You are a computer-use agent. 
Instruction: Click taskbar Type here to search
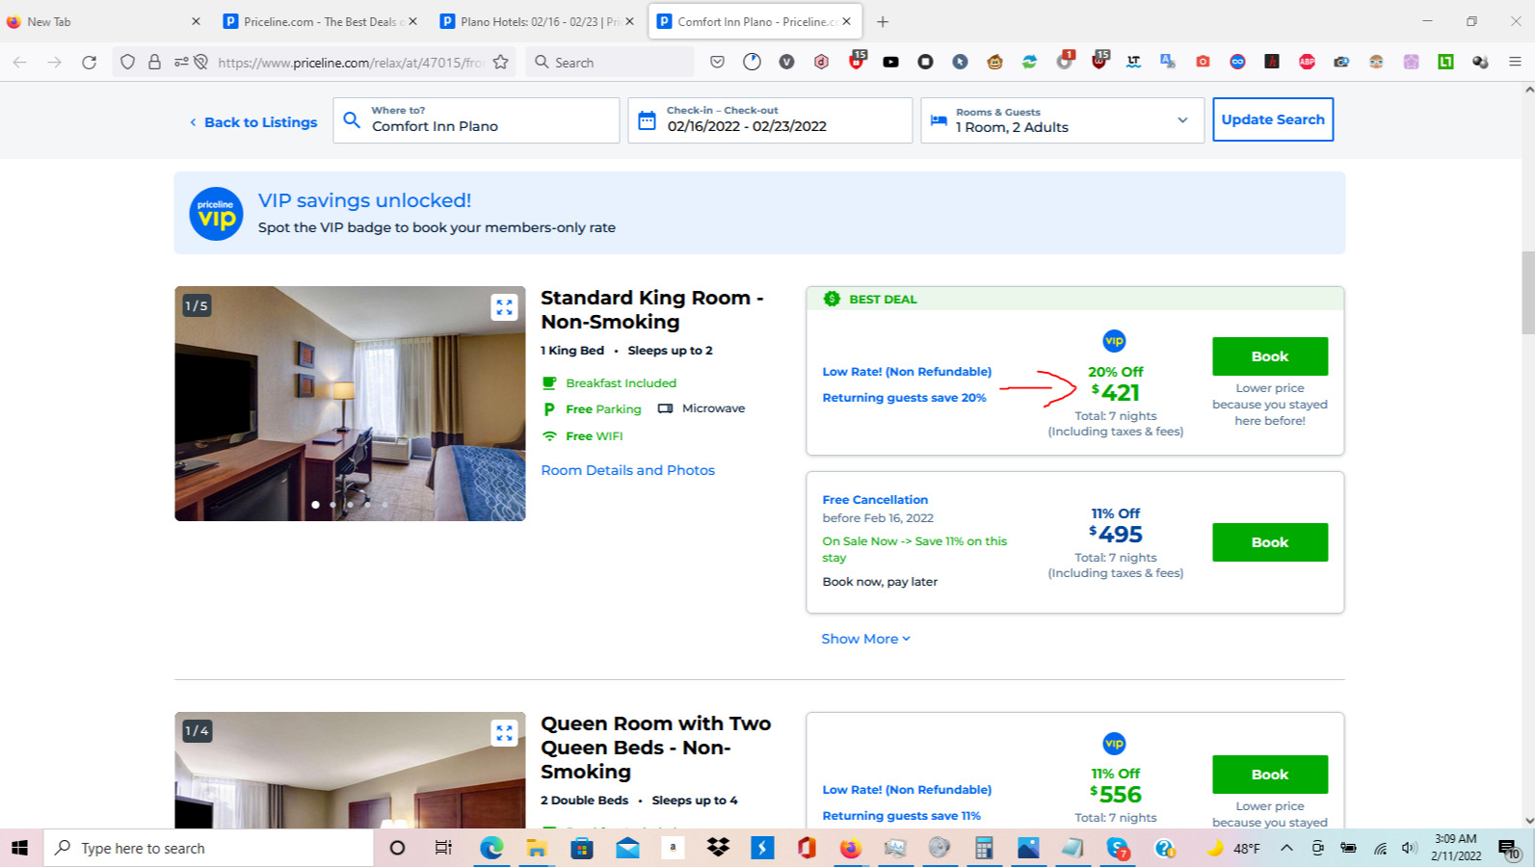(x=209, y=848)
